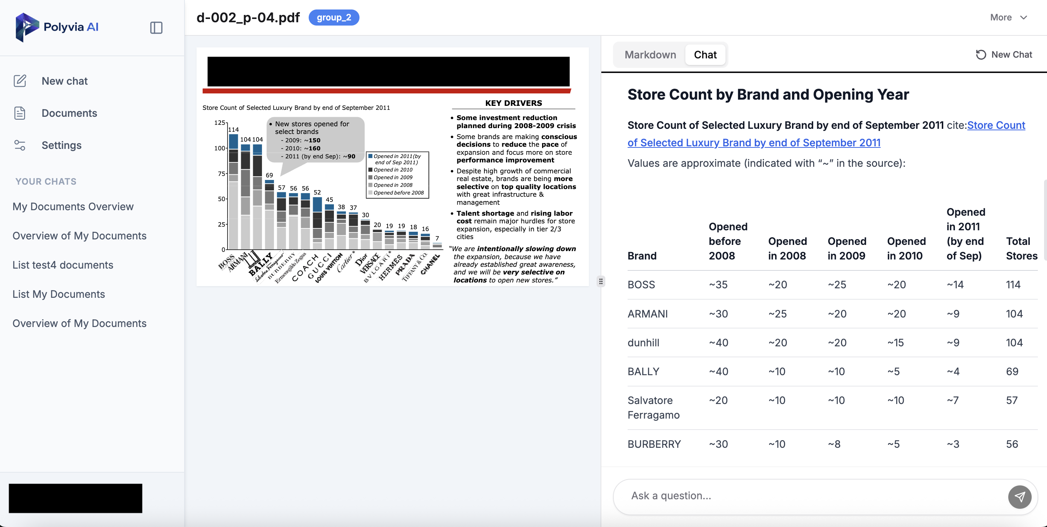The height and width of the screenshot is (527, 1047).
Task: Click the group_2 badge
Action: (334, 18)
